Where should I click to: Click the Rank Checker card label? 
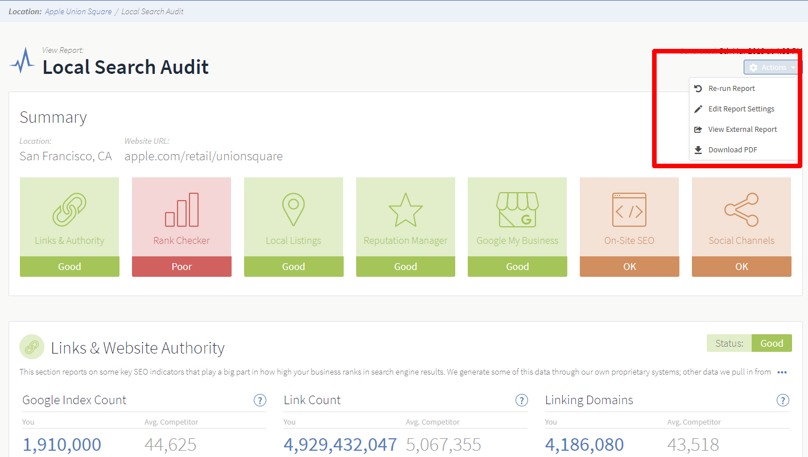click(x=182, y=240)
